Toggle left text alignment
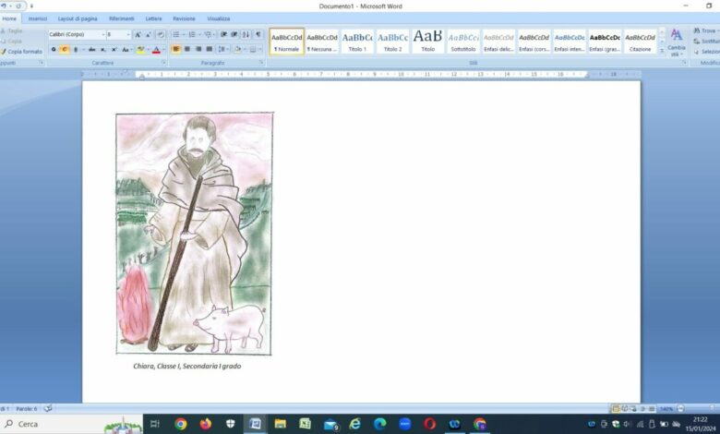 [x=175, y=49]
